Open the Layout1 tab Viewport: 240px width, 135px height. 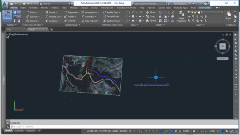click(x=19, y=130)
